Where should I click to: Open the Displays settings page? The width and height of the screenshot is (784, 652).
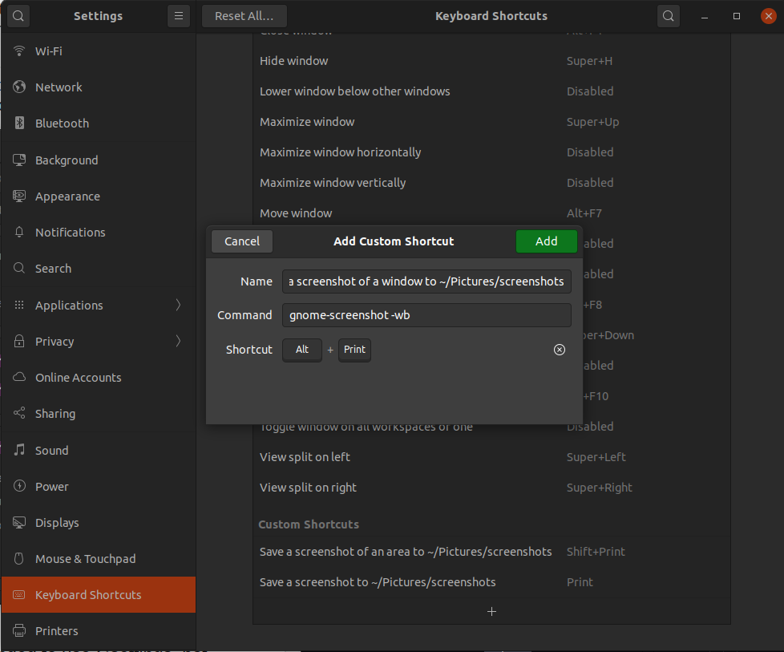pos(57,522)
